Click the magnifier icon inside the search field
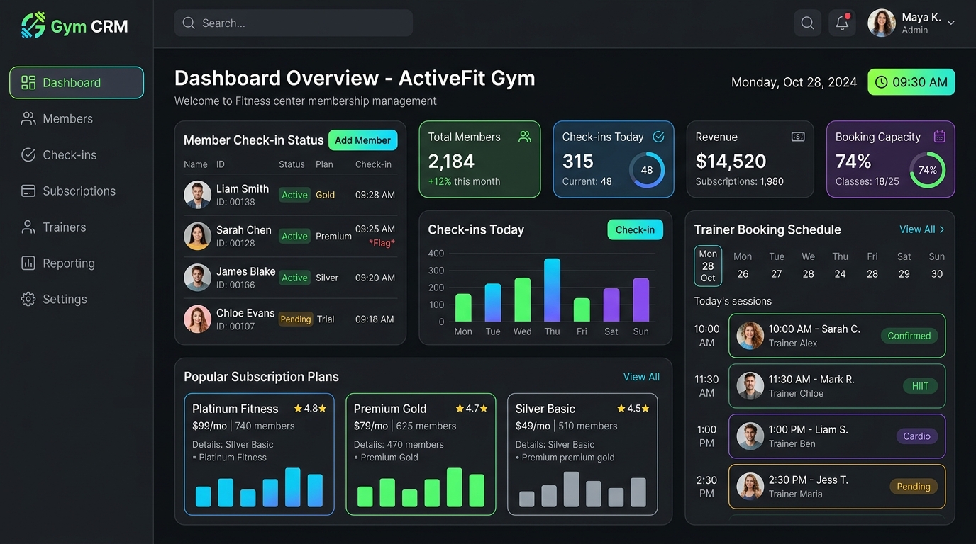Viewport: 976px width, 544px height. coord(189,23)
